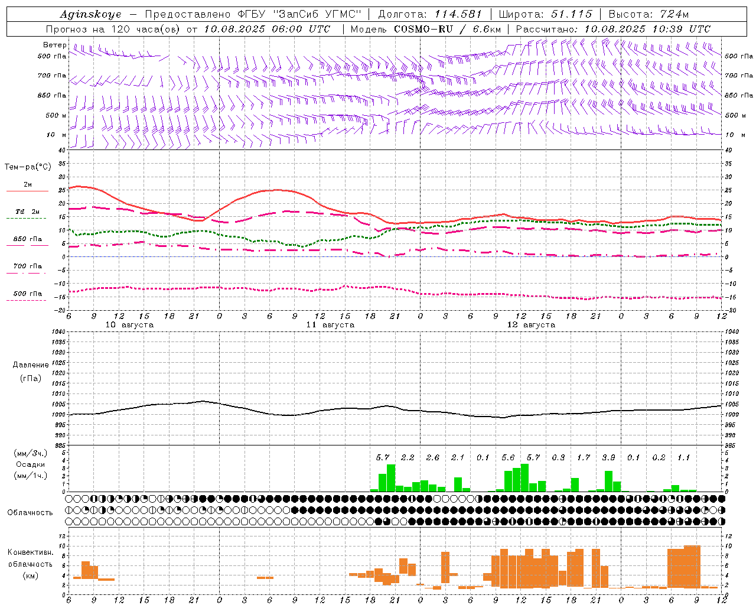Click the elevation text 724м

pyautogui.click(x=674, y=14)
